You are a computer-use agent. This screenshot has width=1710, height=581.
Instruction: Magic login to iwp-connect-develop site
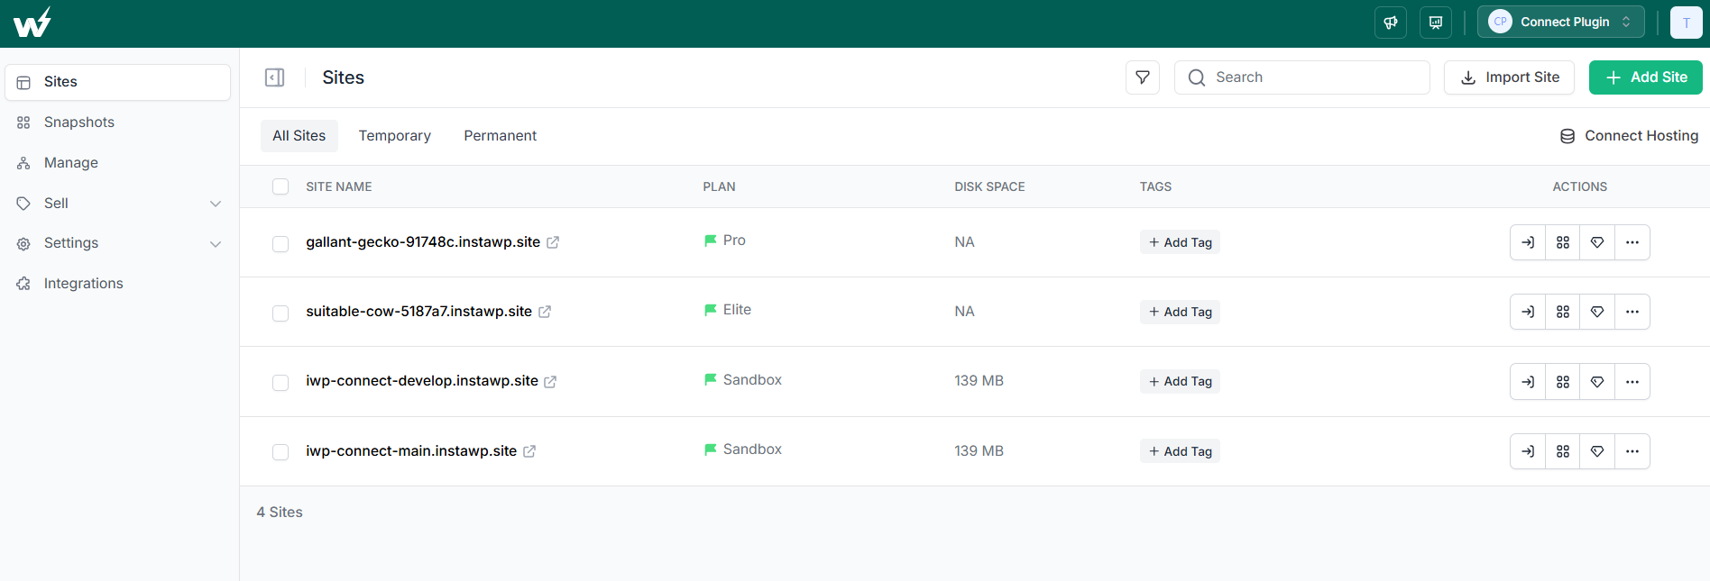click(x=1528, y=382)
